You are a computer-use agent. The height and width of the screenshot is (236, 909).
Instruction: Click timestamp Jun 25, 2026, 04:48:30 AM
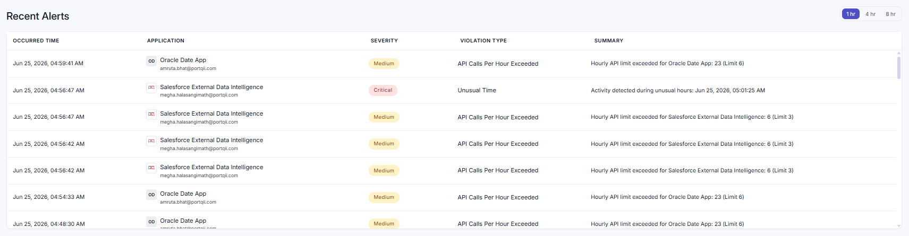(x=49, y=224)
